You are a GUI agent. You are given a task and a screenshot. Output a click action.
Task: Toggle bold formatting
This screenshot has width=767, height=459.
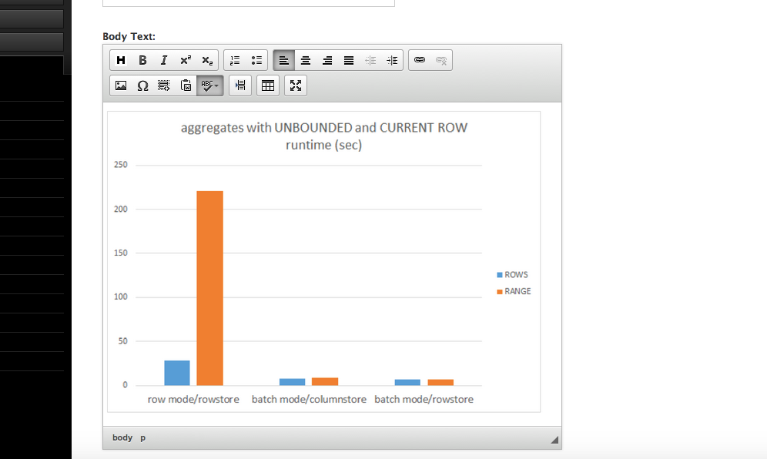142,59
